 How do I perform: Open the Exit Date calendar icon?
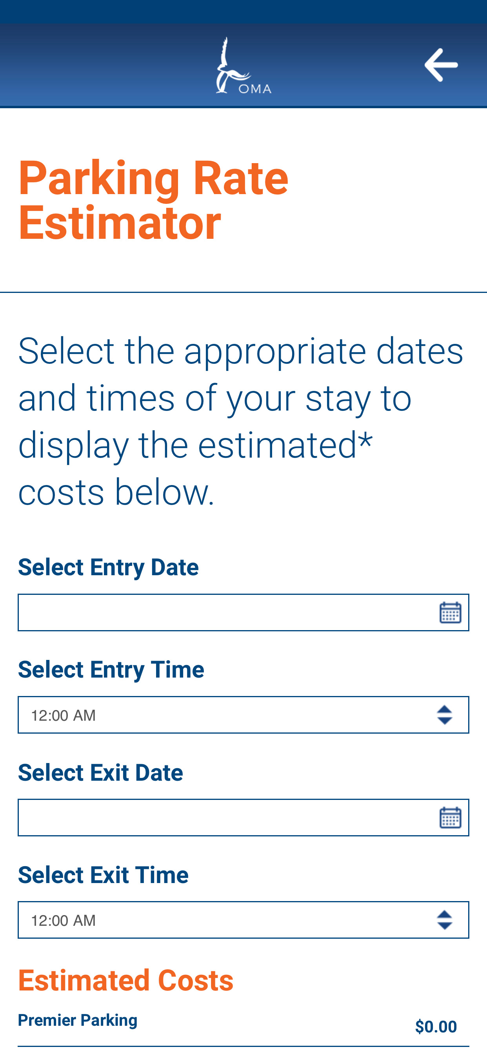[450, 818]
